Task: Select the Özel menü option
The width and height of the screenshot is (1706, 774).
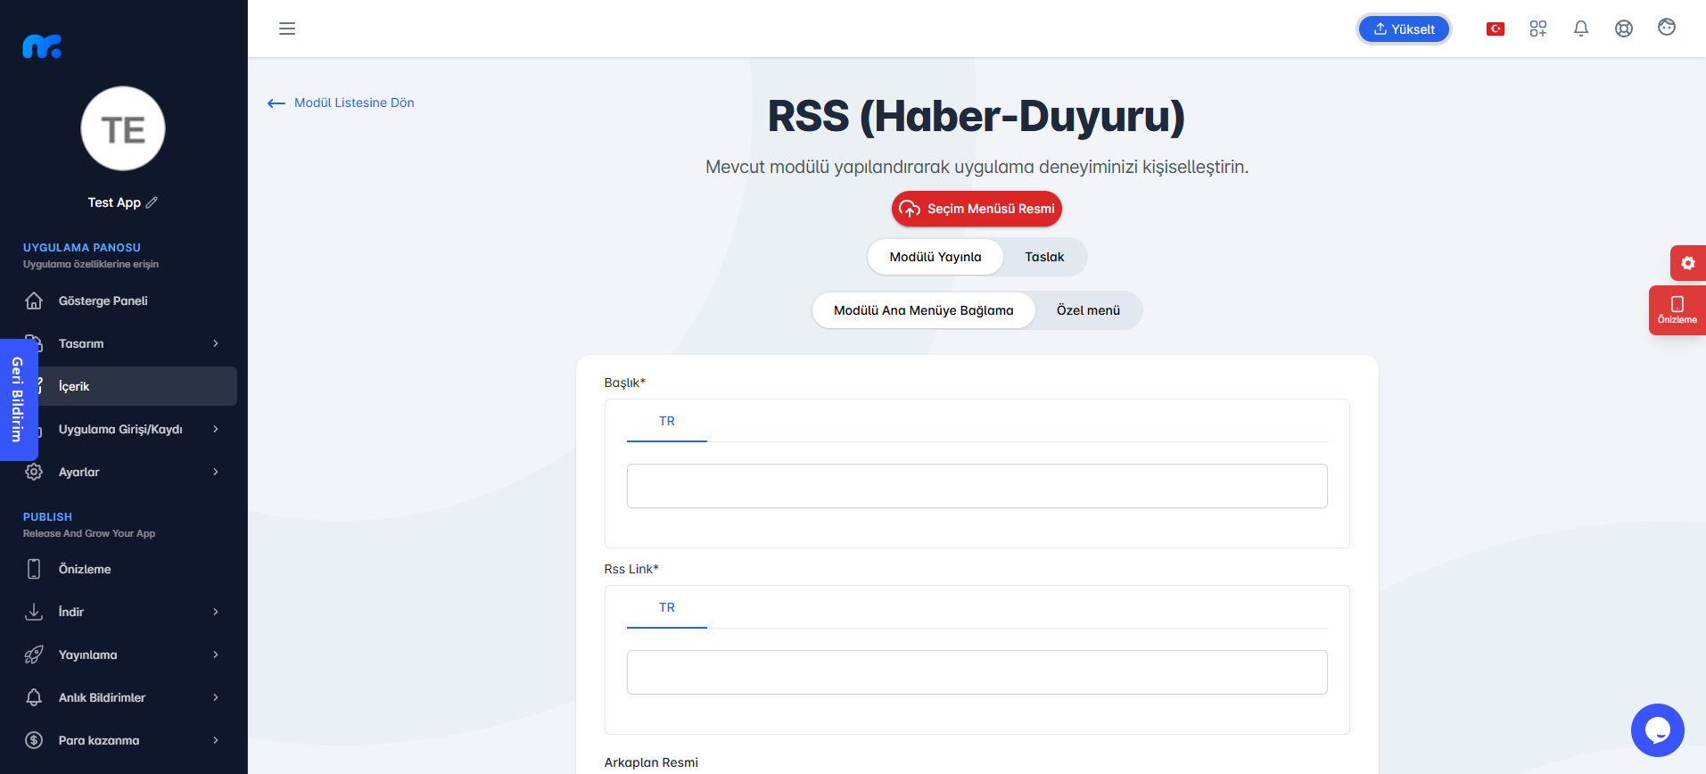Action: point(1088,310)
